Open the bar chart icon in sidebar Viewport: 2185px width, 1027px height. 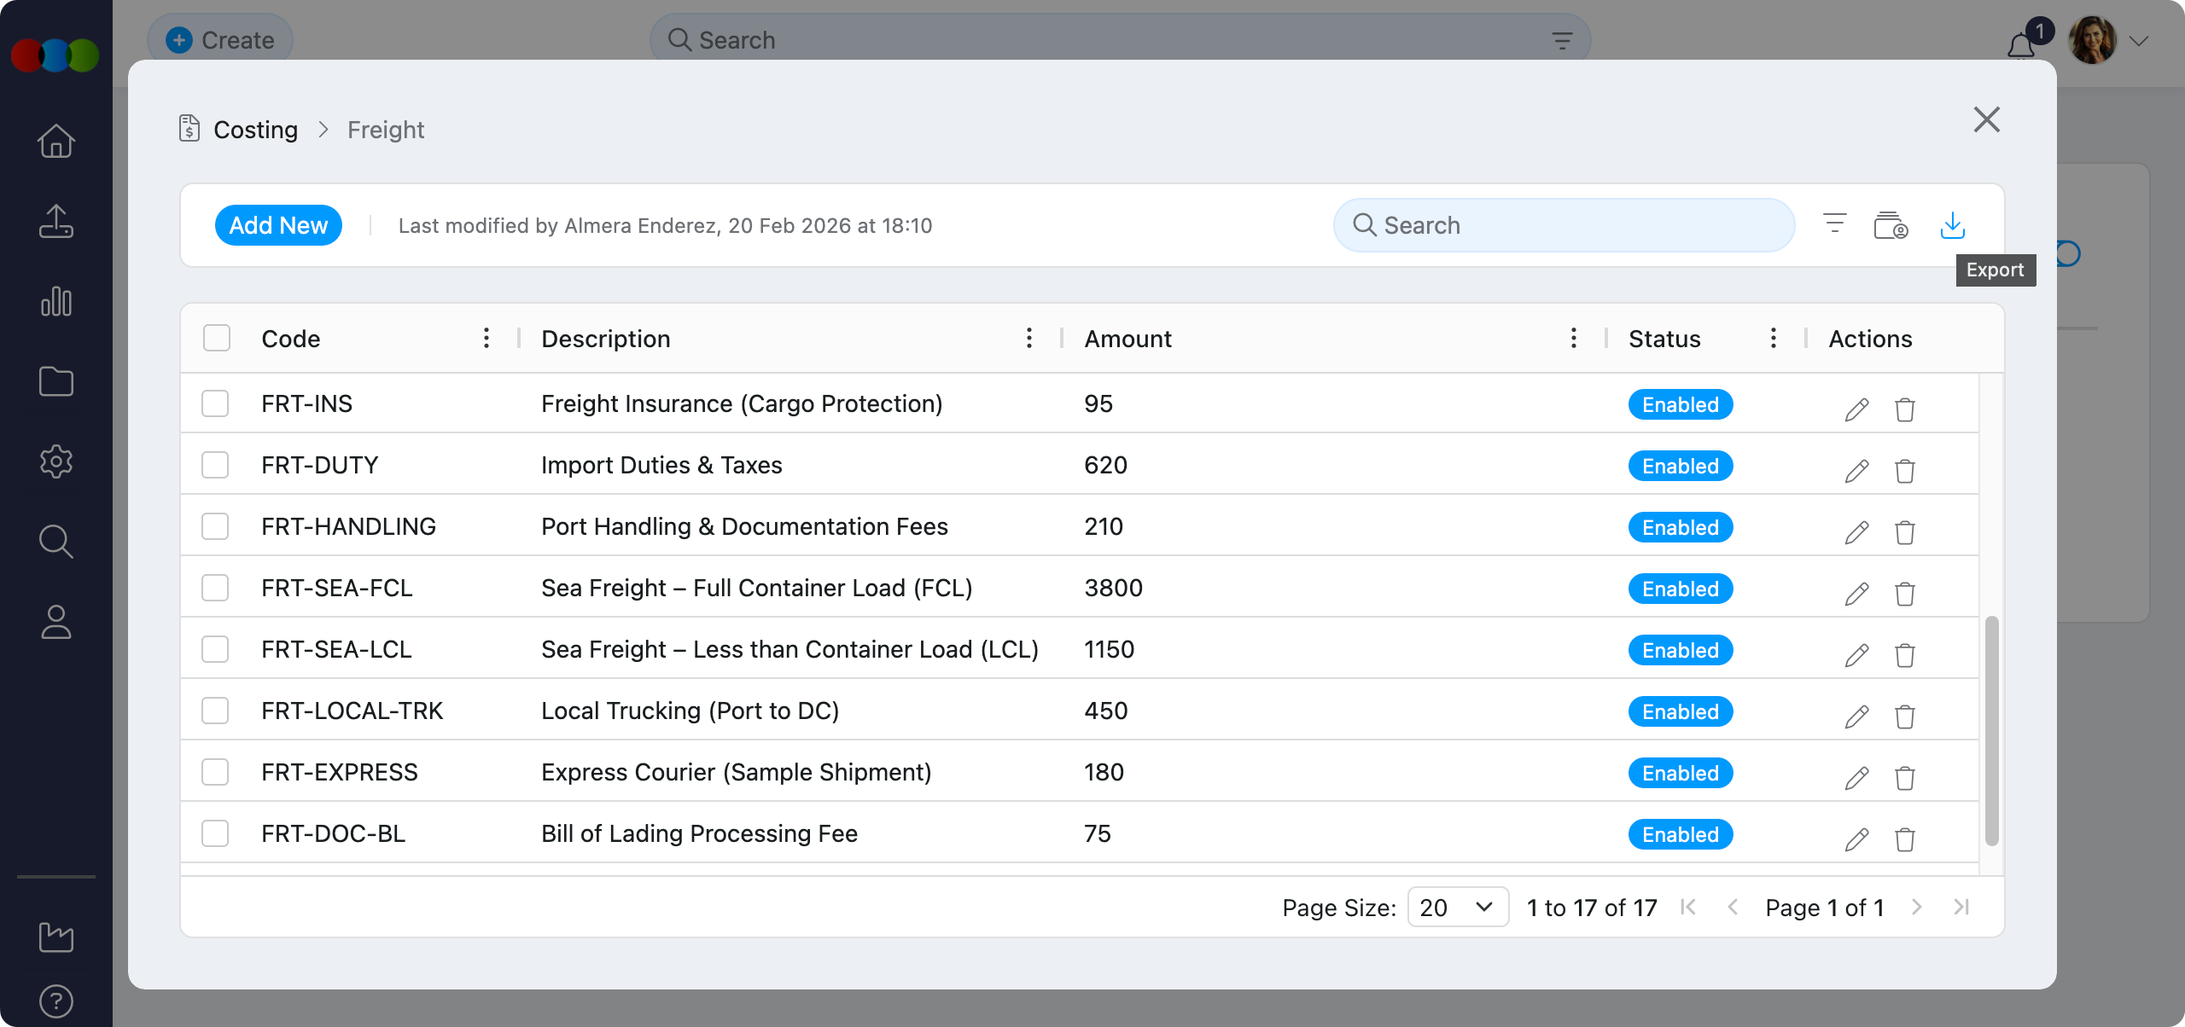tap(56, 301)
